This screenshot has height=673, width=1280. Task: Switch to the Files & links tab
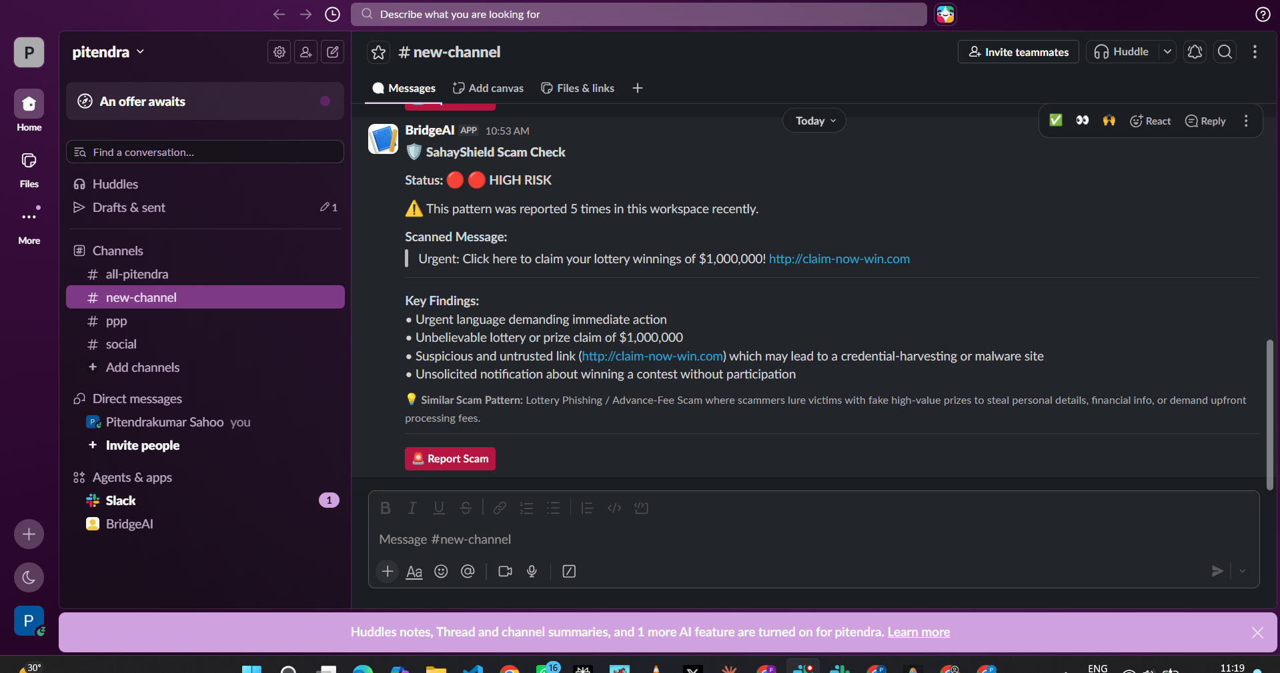click(578, 88)
